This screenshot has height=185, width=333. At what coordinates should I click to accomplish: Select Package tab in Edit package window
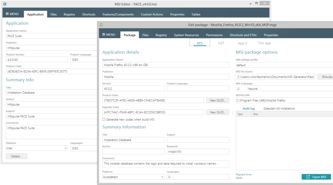(129, 35)
